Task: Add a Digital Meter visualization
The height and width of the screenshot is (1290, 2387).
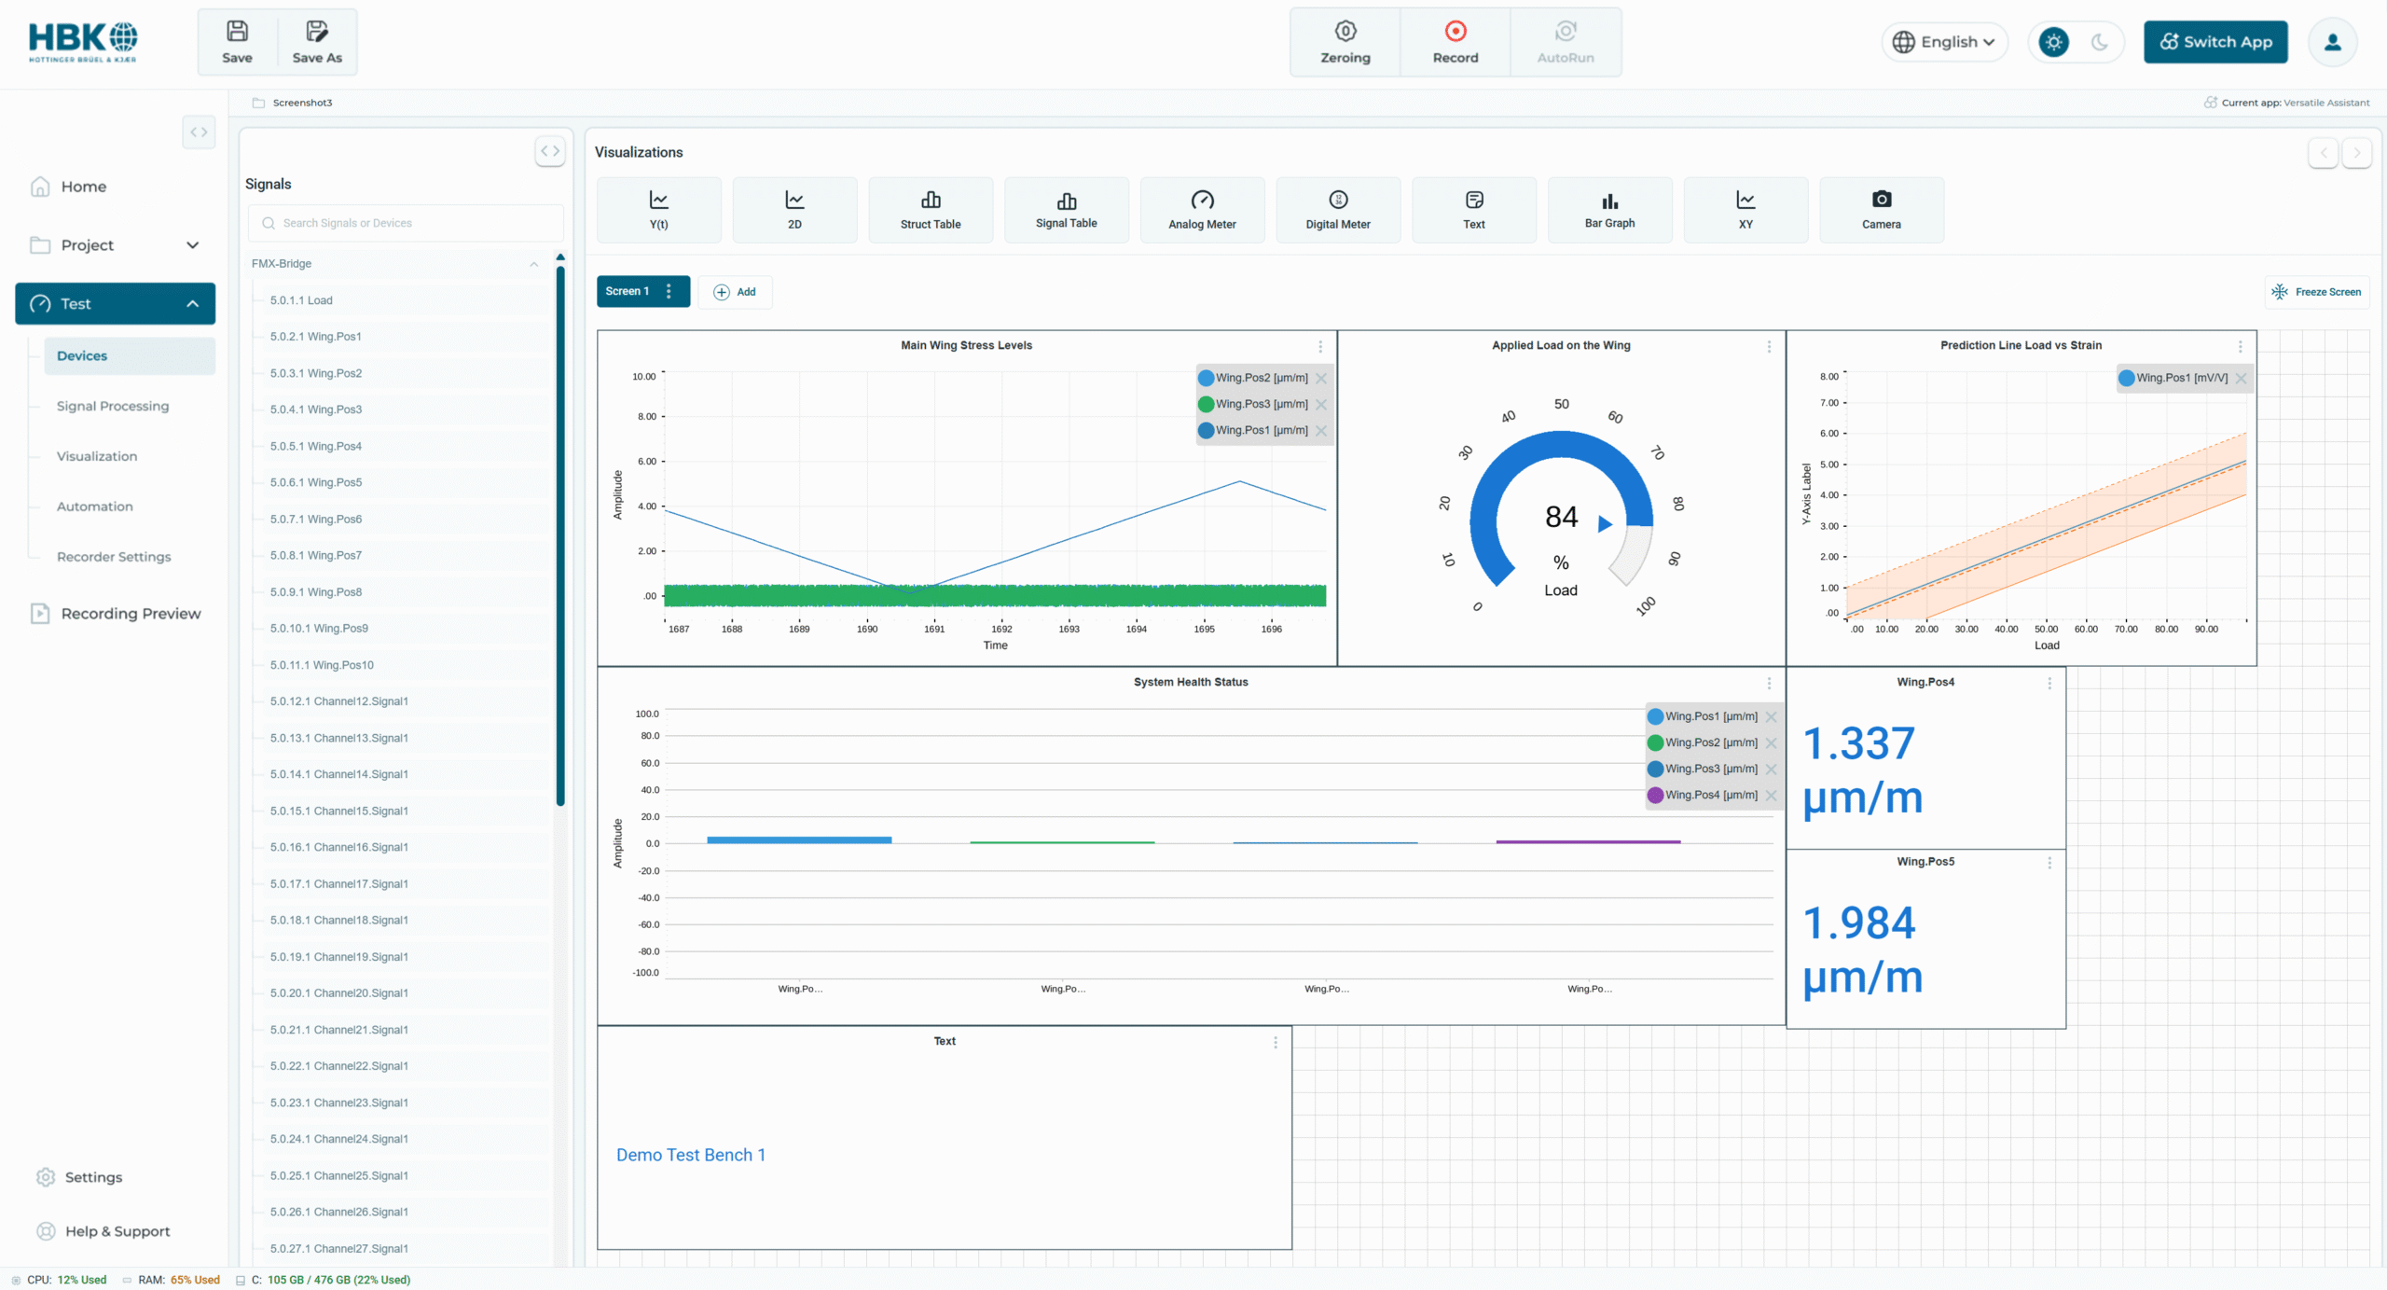Action: tap(1338, 210)
